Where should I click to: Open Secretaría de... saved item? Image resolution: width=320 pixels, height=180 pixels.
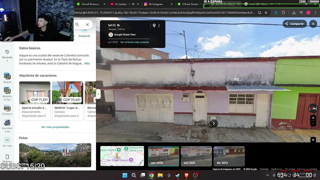tap(7, 126)
